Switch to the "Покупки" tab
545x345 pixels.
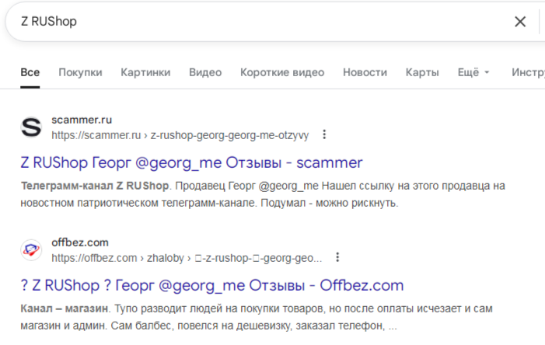(80, 72)
